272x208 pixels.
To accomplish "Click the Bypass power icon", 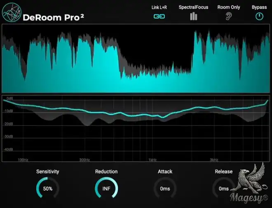I will (259, 16).
